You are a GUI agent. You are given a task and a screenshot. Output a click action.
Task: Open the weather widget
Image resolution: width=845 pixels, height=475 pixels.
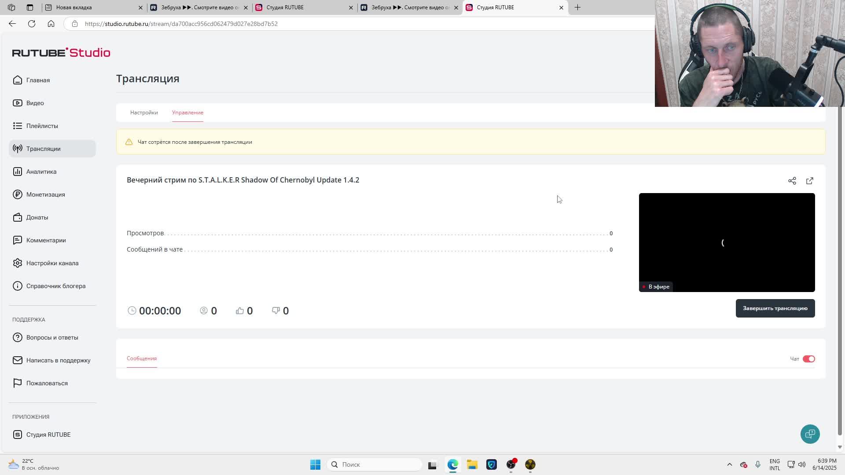point(33,464)
